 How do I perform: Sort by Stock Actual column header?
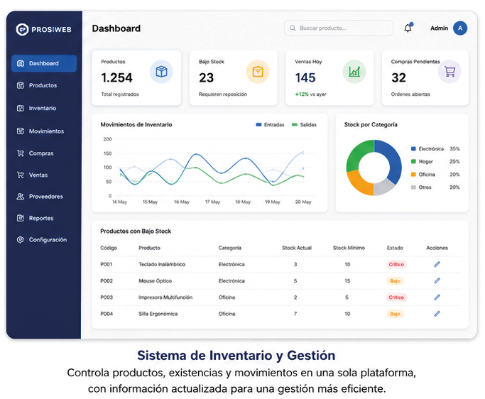[x=297, y=248]
